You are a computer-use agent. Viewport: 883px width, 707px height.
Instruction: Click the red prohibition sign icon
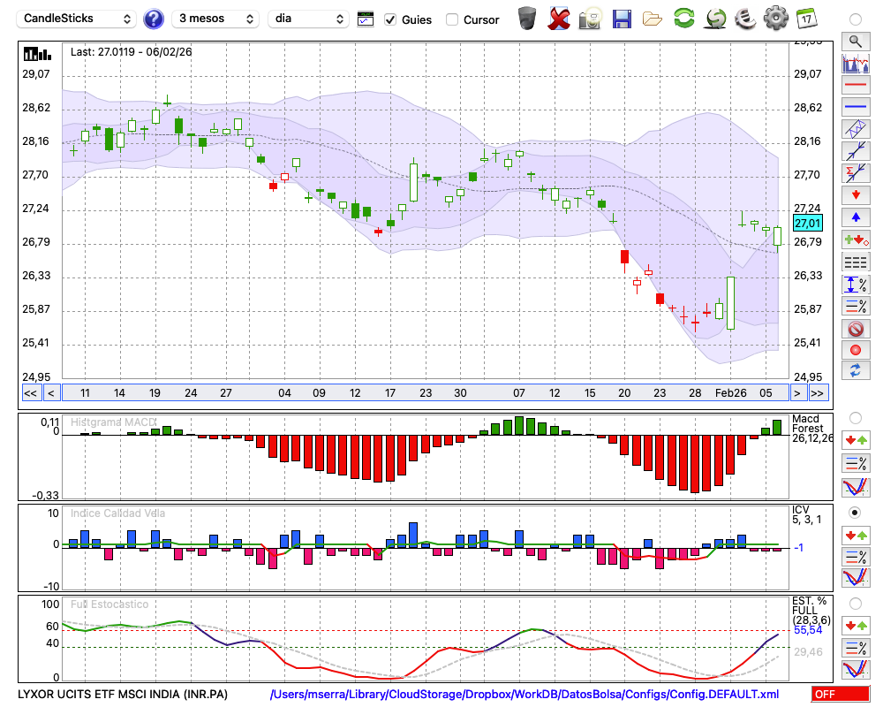(855, 329)
